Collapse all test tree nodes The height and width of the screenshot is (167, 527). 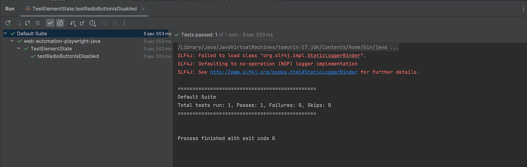tap(82, 23)
